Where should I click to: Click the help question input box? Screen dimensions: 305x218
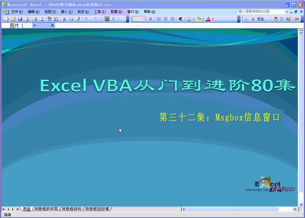coord(261,12)
